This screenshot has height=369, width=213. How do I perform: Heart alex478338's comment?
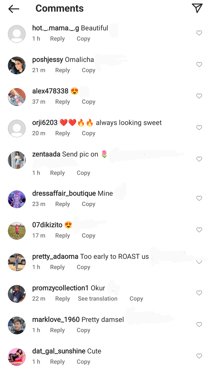[x=199, y=96]
